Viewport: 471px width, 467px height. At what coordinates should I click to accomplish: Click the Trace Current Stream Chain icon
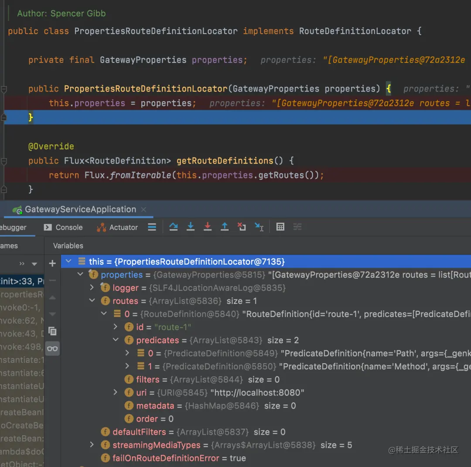(x=297, y=227)
